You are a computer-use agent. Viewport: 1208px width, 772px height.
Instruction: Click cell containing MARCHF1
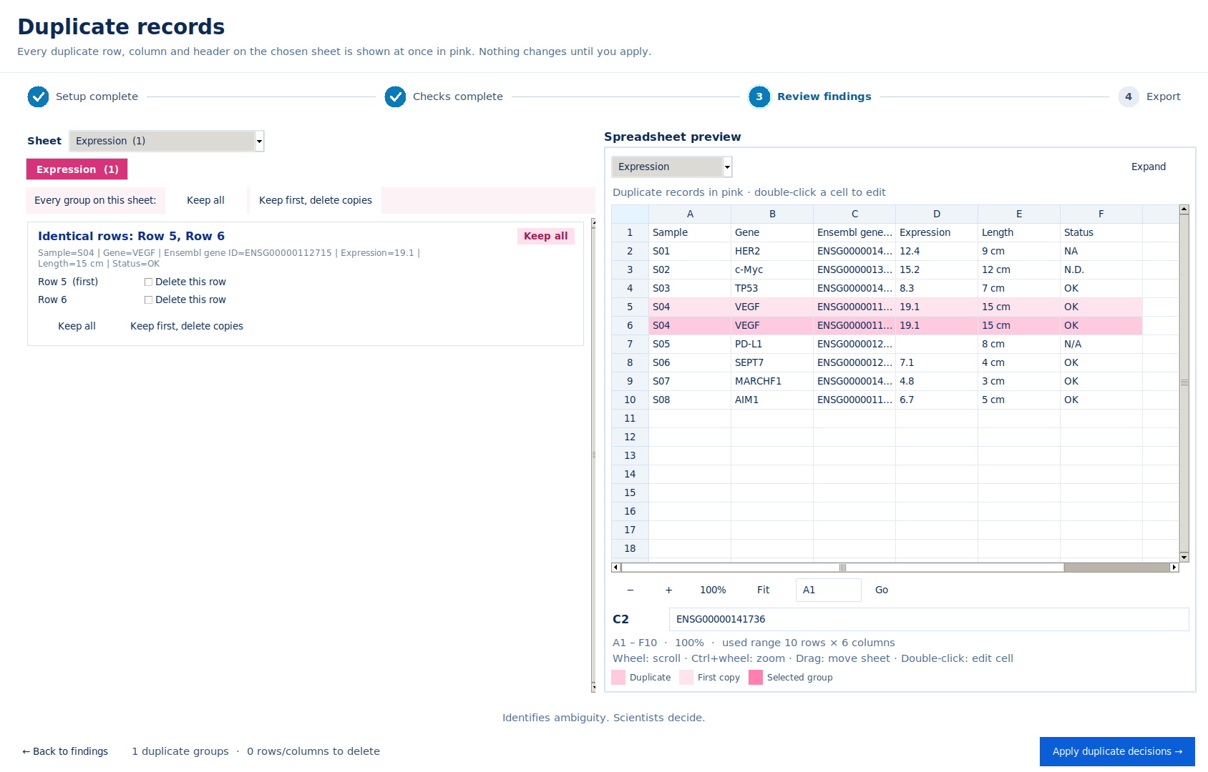[772, 381]
